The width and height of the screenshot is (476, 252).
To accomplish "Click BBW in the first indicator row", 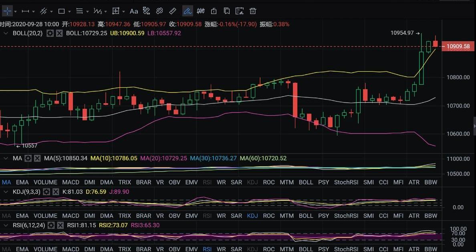I will 430,182.
